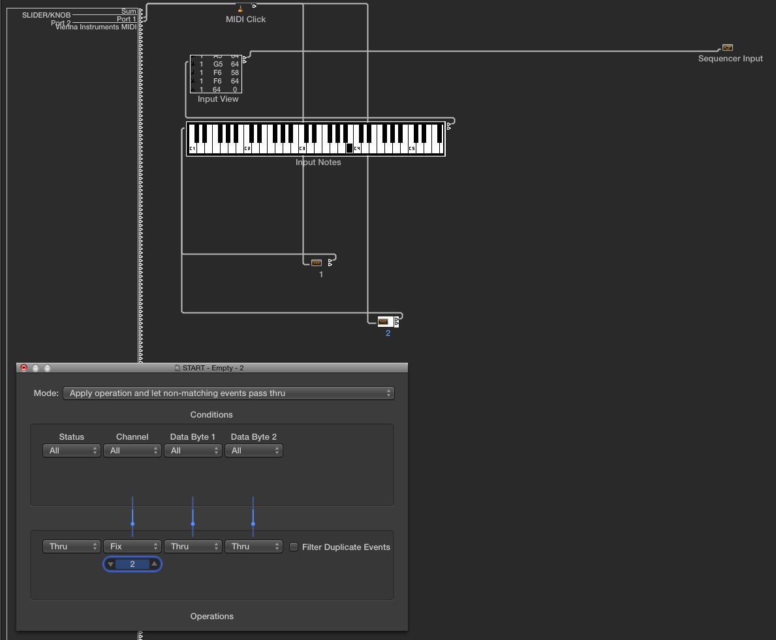Select the MIDI Click metronome object

(241, 8)
